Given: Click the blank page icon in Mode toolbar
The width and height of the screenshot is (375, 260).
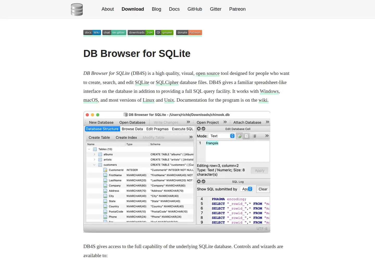Looking at the screenshot, I should point(246,136).
